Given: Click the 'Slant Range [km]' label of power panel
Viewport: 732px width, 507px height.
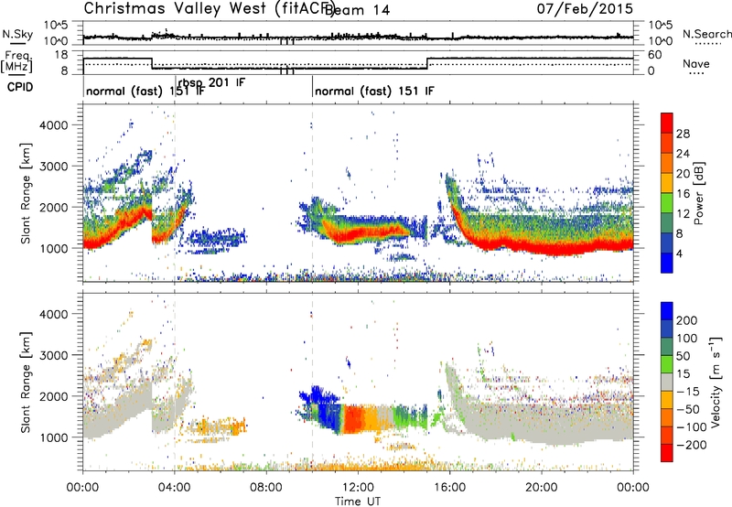Looking at the screenshot, I should (x=26, y=193).
